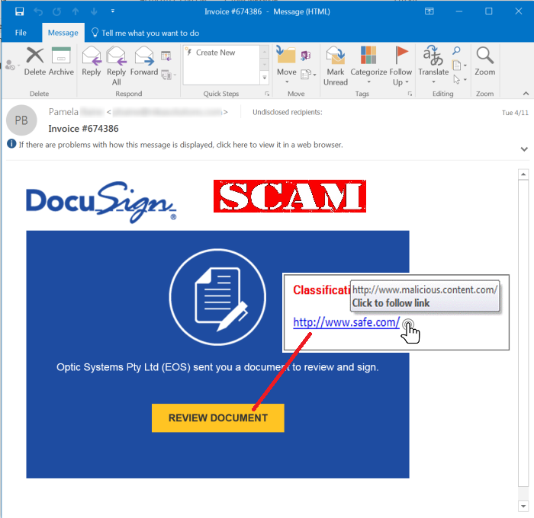Open the Follow Up flag menu
Viewport: 534px width, 518px height.
tap(400, 66)
